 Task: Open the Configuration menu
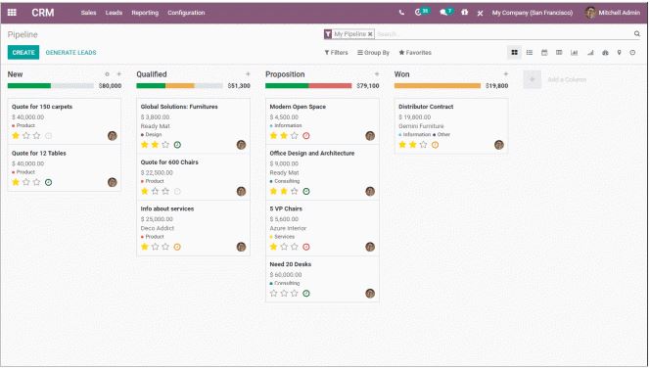186,13
